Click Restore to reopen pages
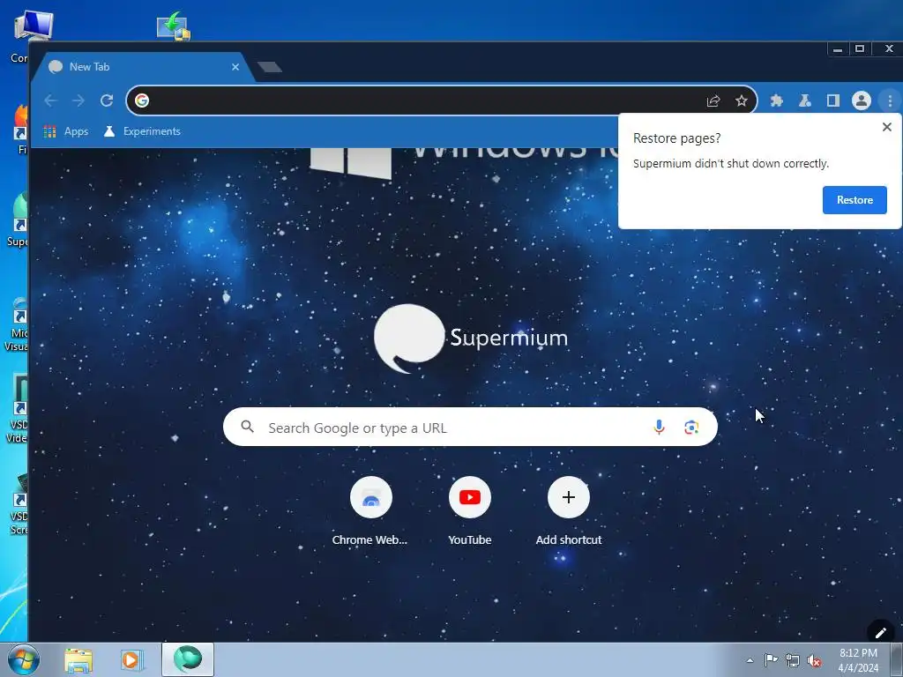The height and width of the screenshot is (677, 903). pyautogui.click(x=854, y=200)
